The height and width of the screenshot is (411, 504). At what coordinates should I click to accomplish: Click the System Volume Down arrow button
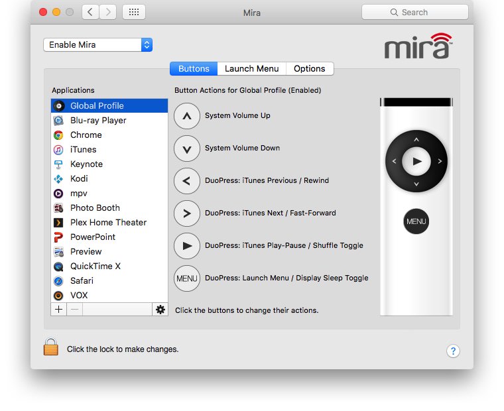pyautogui.click(x=187, y=148)
